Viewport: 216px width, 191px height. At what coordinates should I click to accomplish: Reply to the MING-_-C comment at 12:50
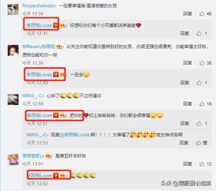coord(188,104)
